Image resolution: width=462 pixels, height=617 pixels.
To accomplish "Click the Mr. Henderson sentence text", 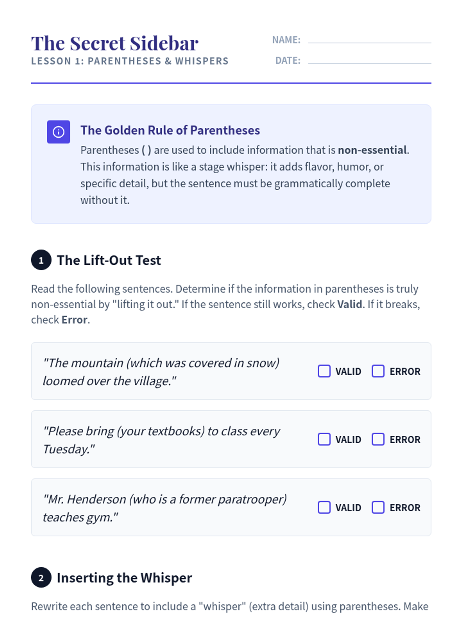I will click(x=164, y=508).
